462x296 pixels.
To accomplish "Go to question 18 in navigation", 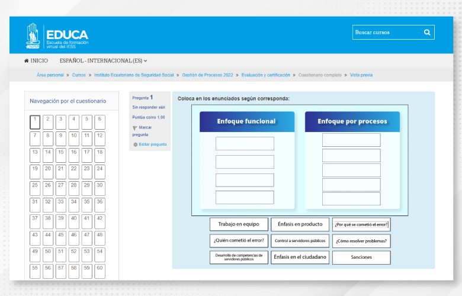I will 100,155.
